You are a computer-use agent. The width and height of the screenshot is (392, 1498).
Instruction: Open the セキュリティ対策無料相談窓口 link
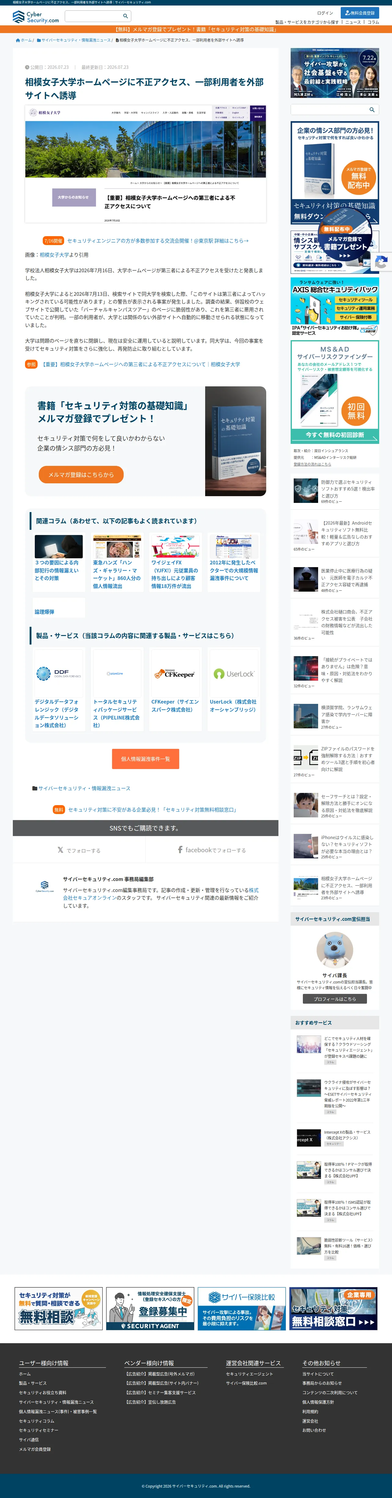point(152,809)
